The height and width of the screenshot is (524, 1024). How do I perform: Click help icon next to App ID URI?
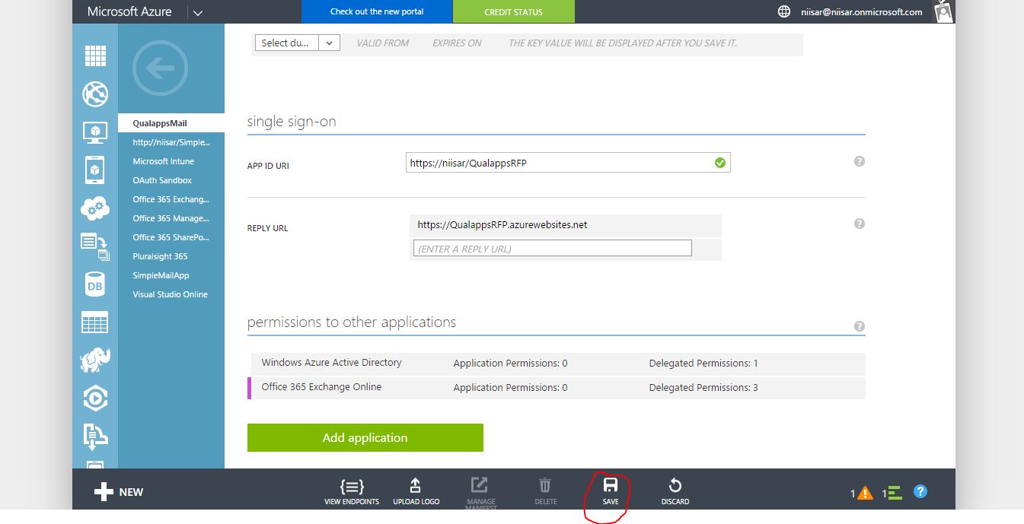click(x=860, y=161)
